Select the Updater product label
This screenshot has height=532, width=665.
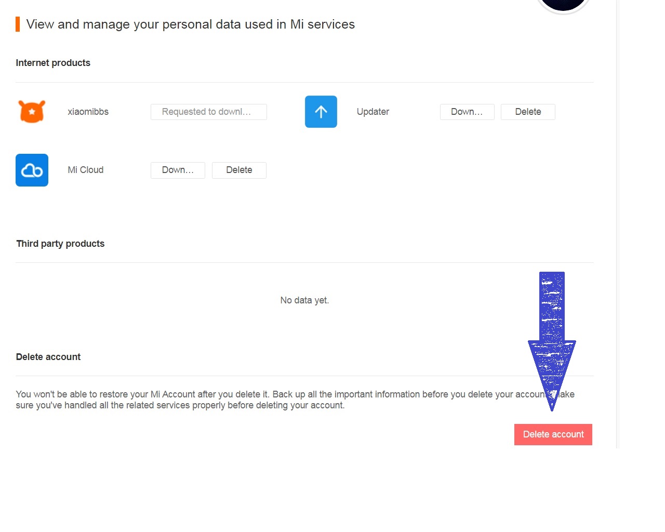click(x=373, y=112)
